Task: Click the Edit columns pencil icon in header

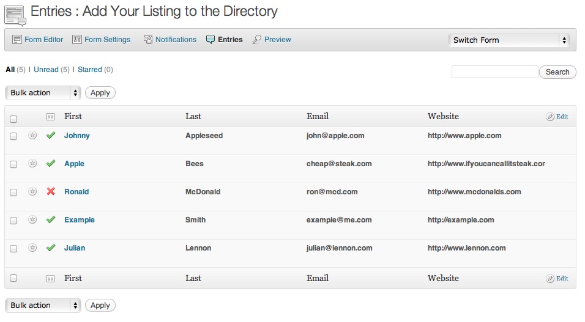Action: point(550,117)
